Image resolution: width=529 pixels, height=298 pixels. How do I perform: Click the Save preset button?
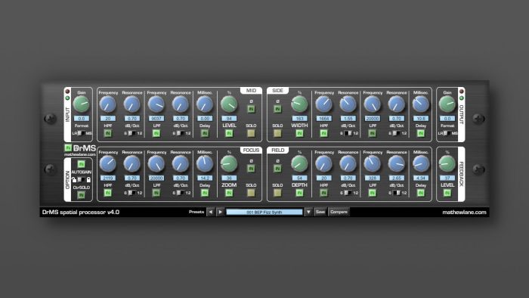(x=320, y=212)
